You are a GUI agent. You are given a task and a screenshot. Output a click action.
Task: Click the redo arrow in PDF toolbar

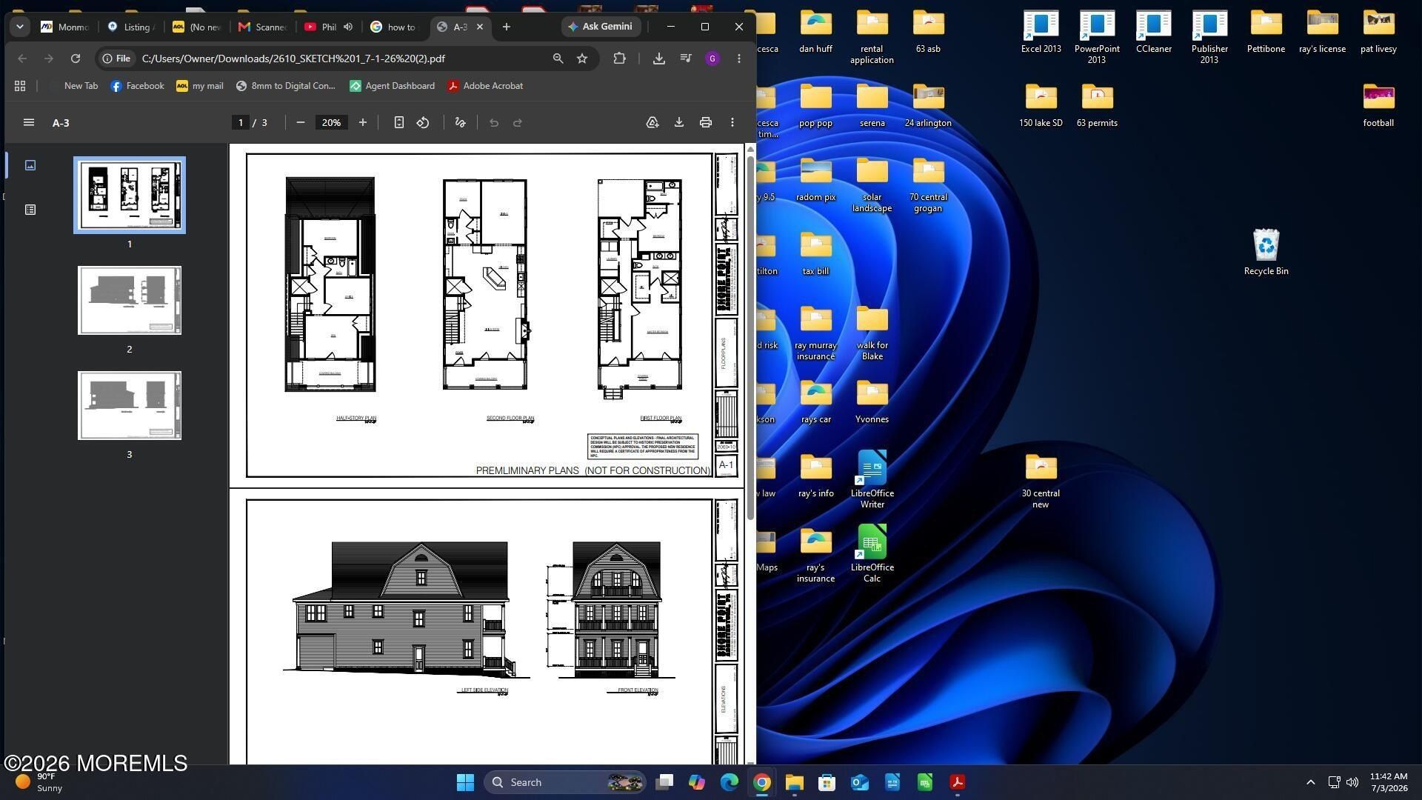point(518,122)
